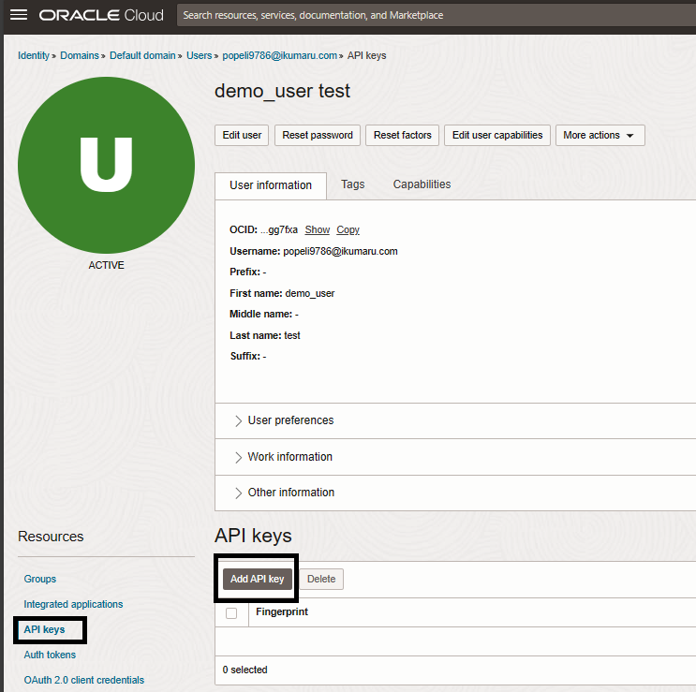This screenshot has width=696, height=692.
Task: Click the Reset factors button
Action: click(x=403, y=135)
